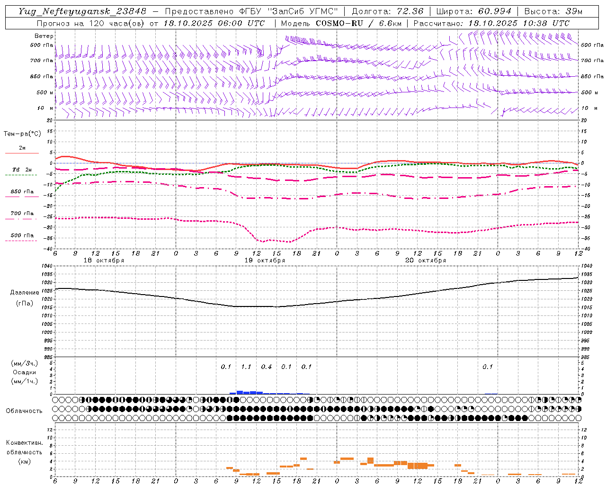This screenshot has width=606, height=485.
Task: Click the Долгота: 72.36 header field
Action: 387,11
